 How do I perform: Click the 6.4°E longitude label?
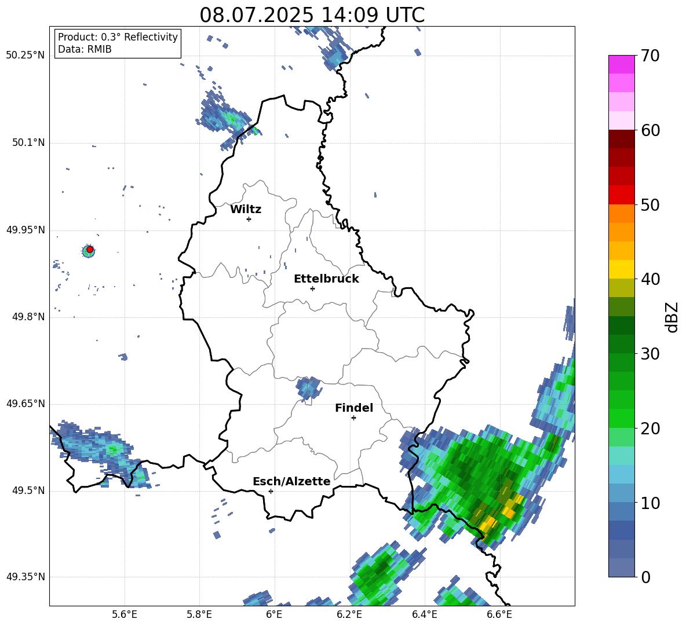coord(424,614)
